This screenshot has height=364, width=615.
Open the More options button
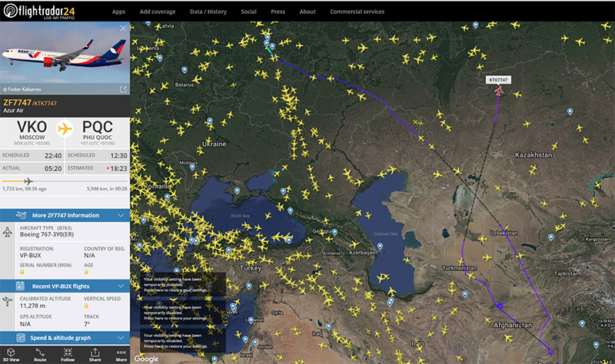[121, 355]
